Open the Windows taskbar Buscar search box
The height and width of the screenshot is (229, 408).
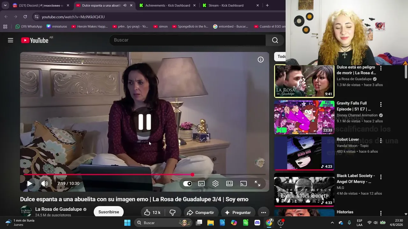click(x=164, y=223)
